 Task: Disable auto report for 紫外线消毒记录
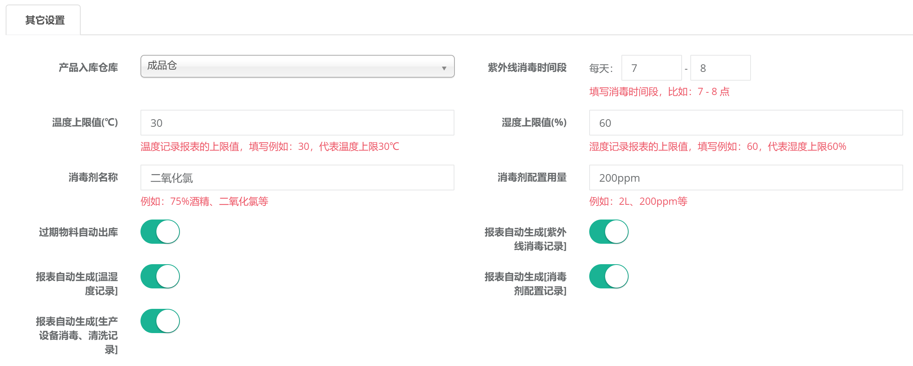pos(609,232)
